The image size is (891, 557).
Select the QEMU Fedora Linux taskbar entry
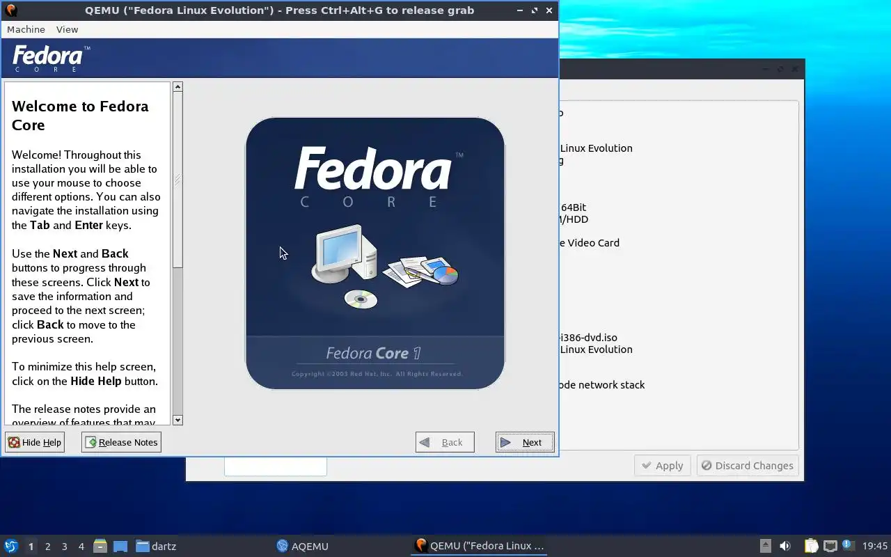click(480, 546)
